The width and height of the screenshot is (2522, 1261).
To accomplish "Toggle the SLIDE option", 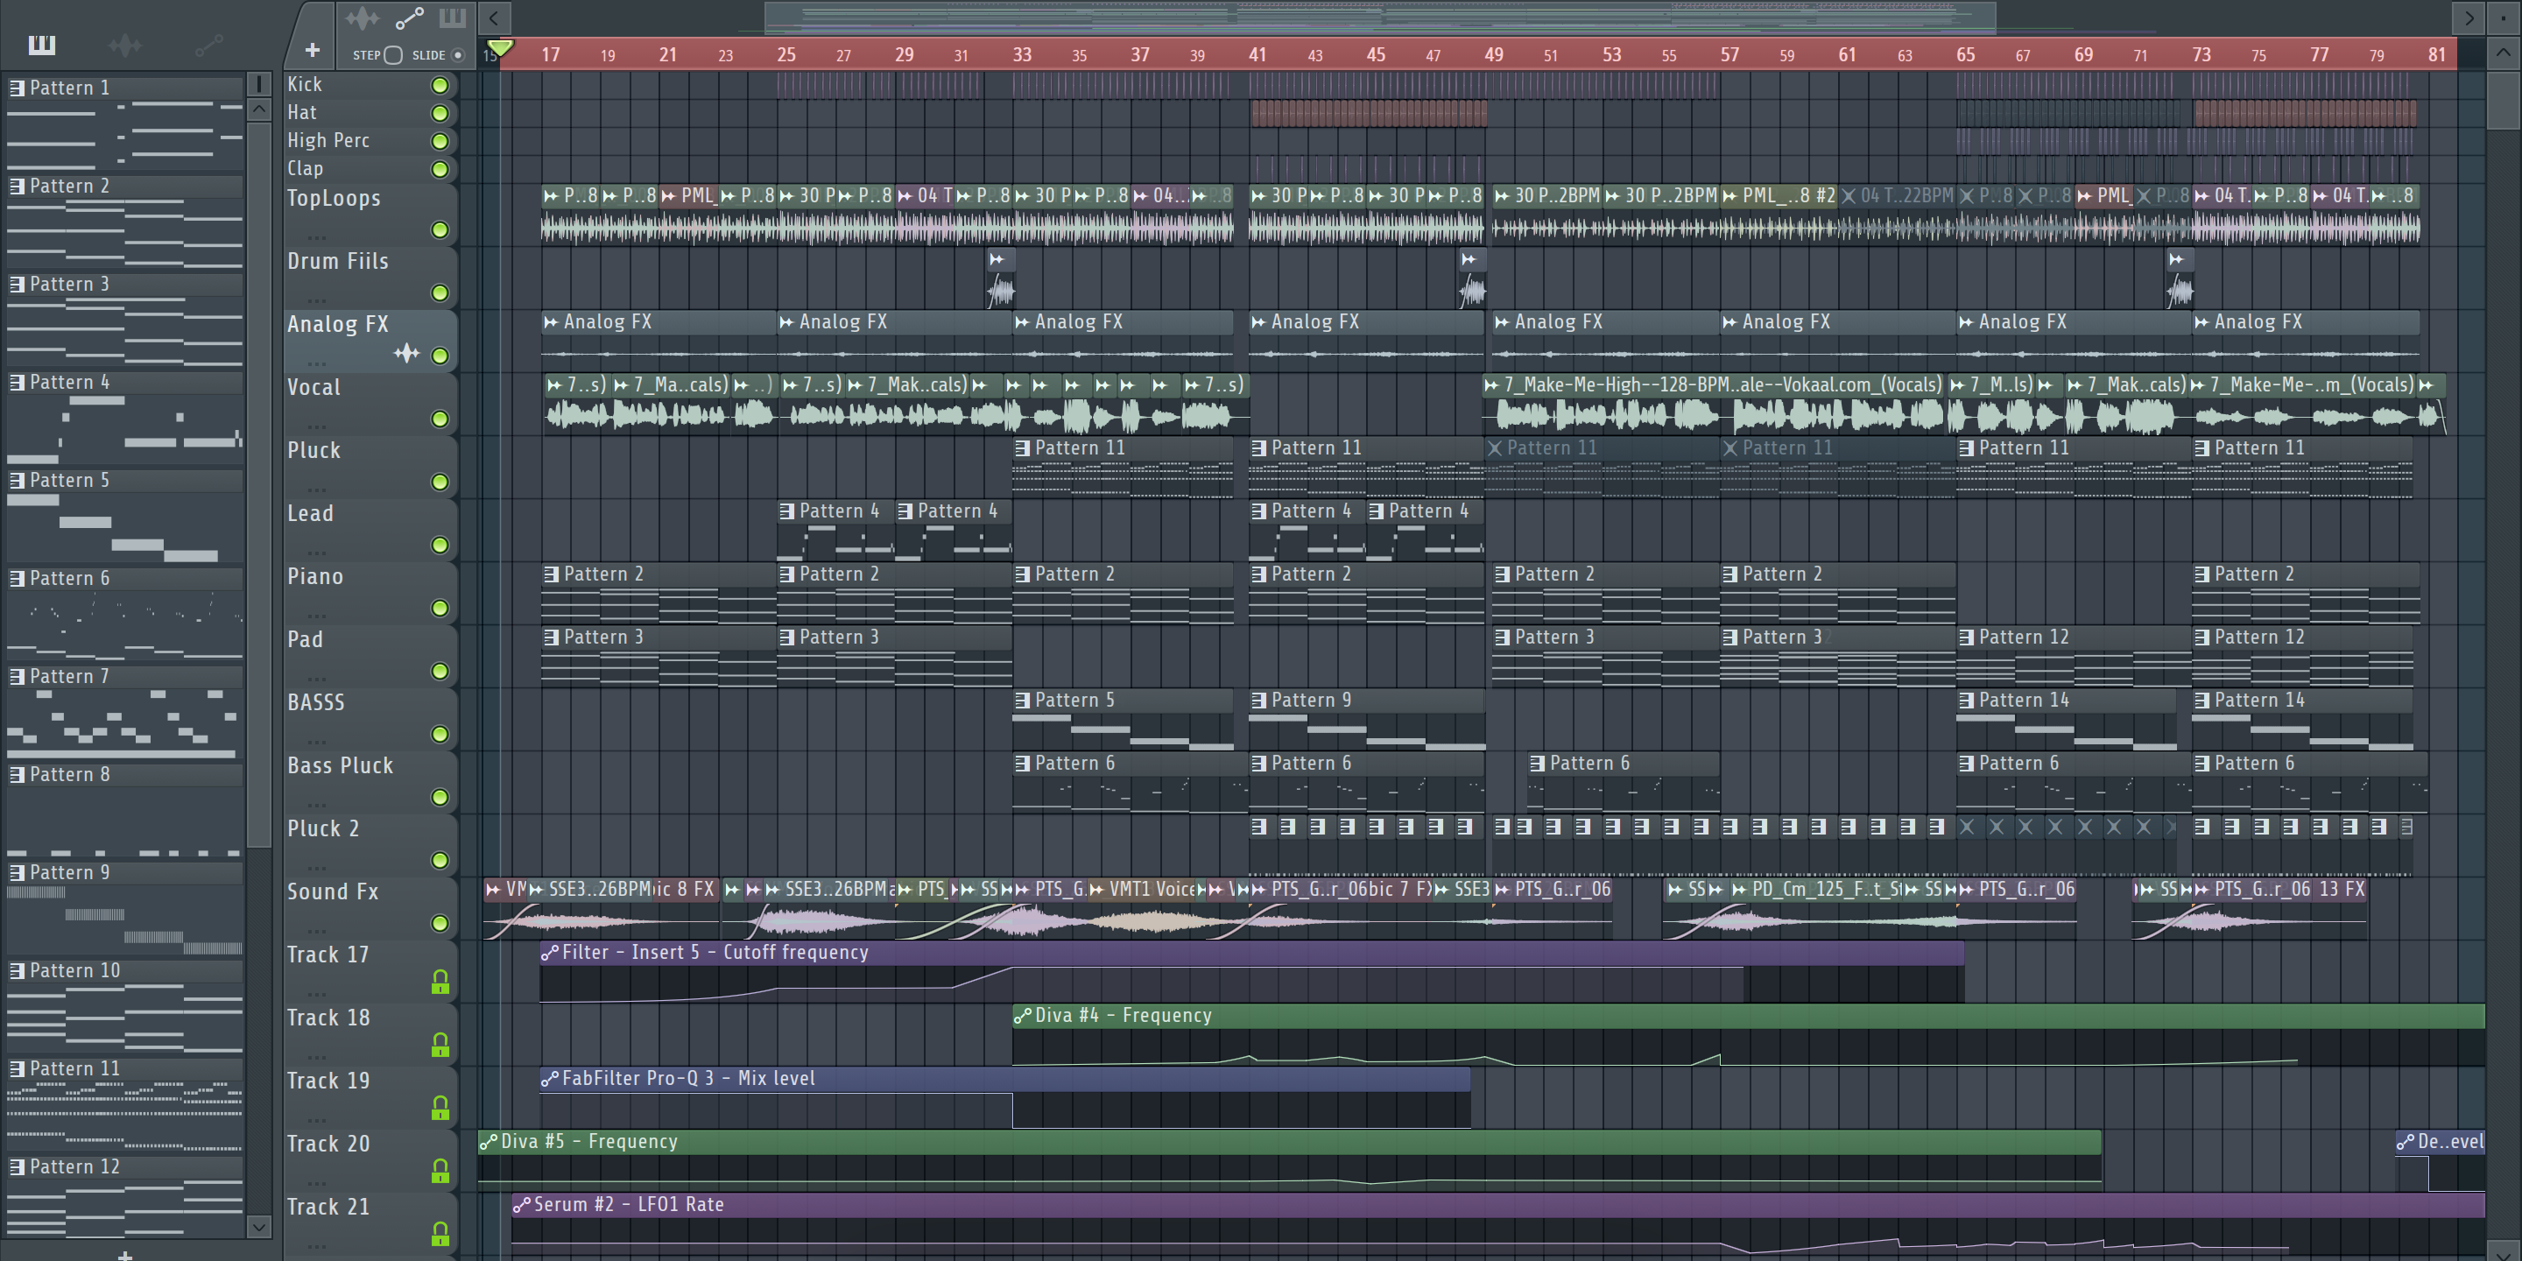I will tap(457, 55).
